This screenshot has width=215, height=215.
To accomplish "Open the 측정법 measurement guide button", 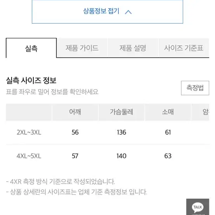I will tap(195, 88).
